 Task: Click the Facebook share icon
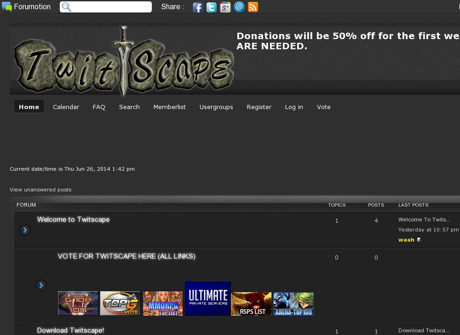[x=197, y=7]
